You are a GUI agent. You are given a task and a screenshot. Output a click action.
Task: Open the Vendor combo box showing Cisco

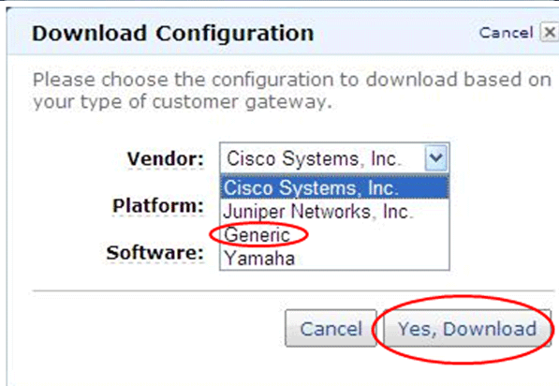tap(334, 158)
